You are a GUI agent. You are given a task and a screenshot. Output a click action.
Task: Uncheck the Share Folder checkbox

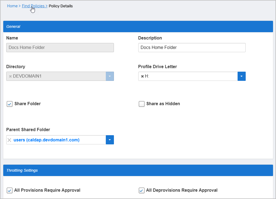10,104
